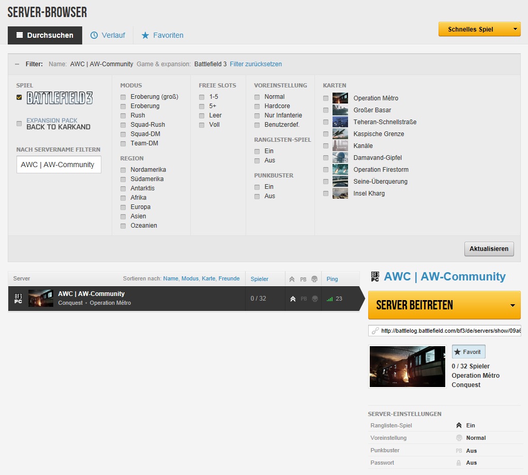Viewport: 528px width, 475px height.
Task: Enable the Hardcore preset checkbox
Action: coord(257,106)
